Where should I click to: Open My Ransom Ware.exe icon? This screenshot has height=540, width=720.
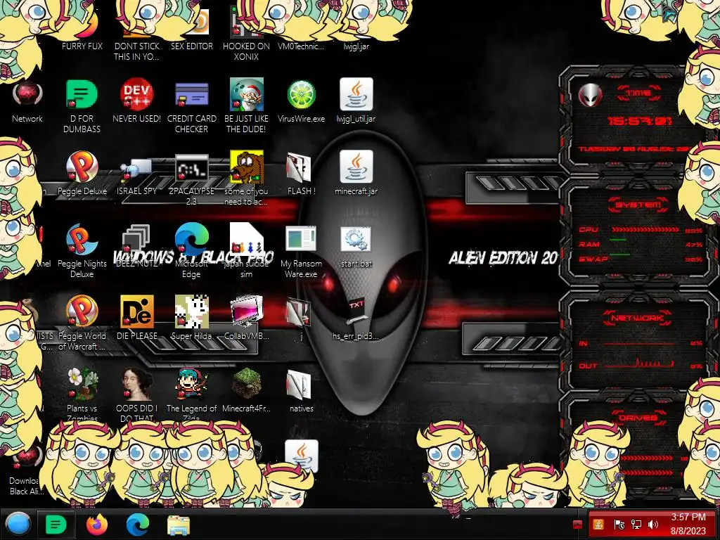point(301,239)
